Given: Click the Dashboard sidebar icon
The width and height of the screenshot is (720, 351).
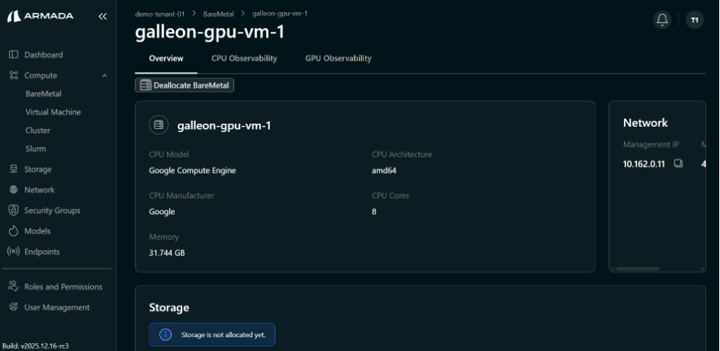Looking at the screenshot, I should [13, 55].
